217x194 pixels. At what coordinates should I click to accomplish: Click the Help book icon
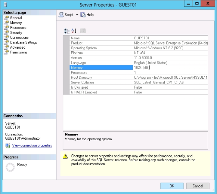tap(83, 15)
